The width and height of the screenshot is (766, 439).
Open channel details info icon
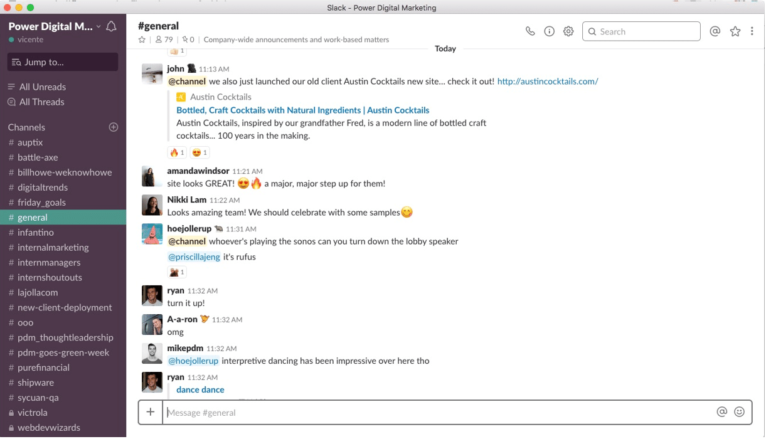[549, 31]
